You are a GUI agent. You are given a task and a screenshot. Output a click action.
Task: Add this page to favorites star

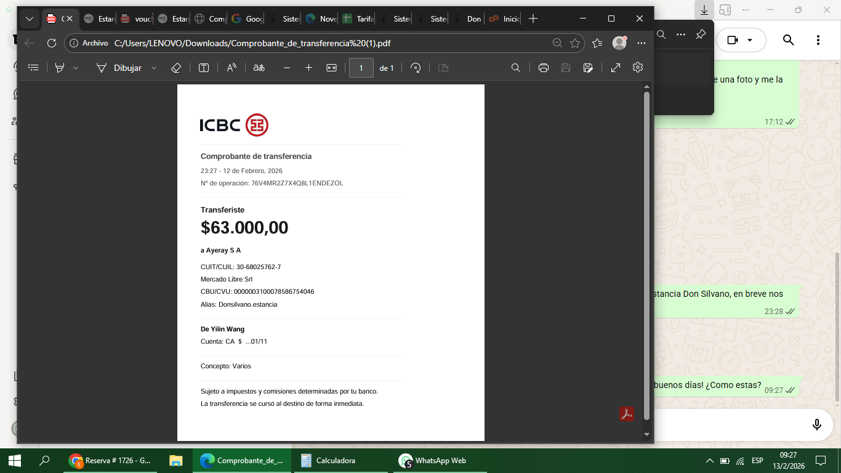point(575,43)
